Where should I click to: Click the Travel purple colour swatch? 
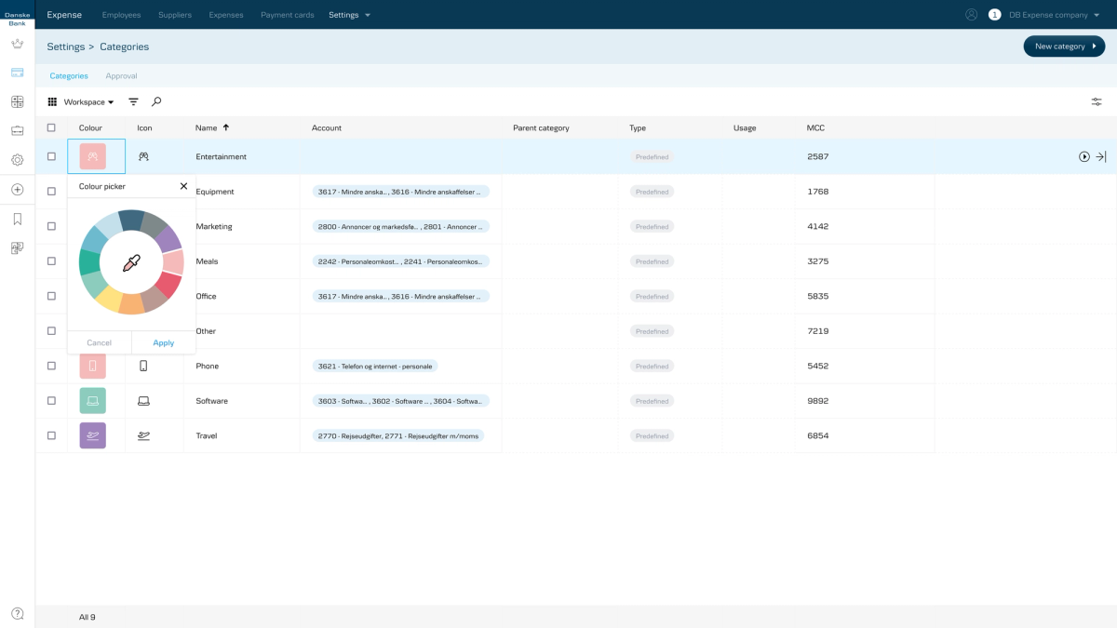[92, 435]
